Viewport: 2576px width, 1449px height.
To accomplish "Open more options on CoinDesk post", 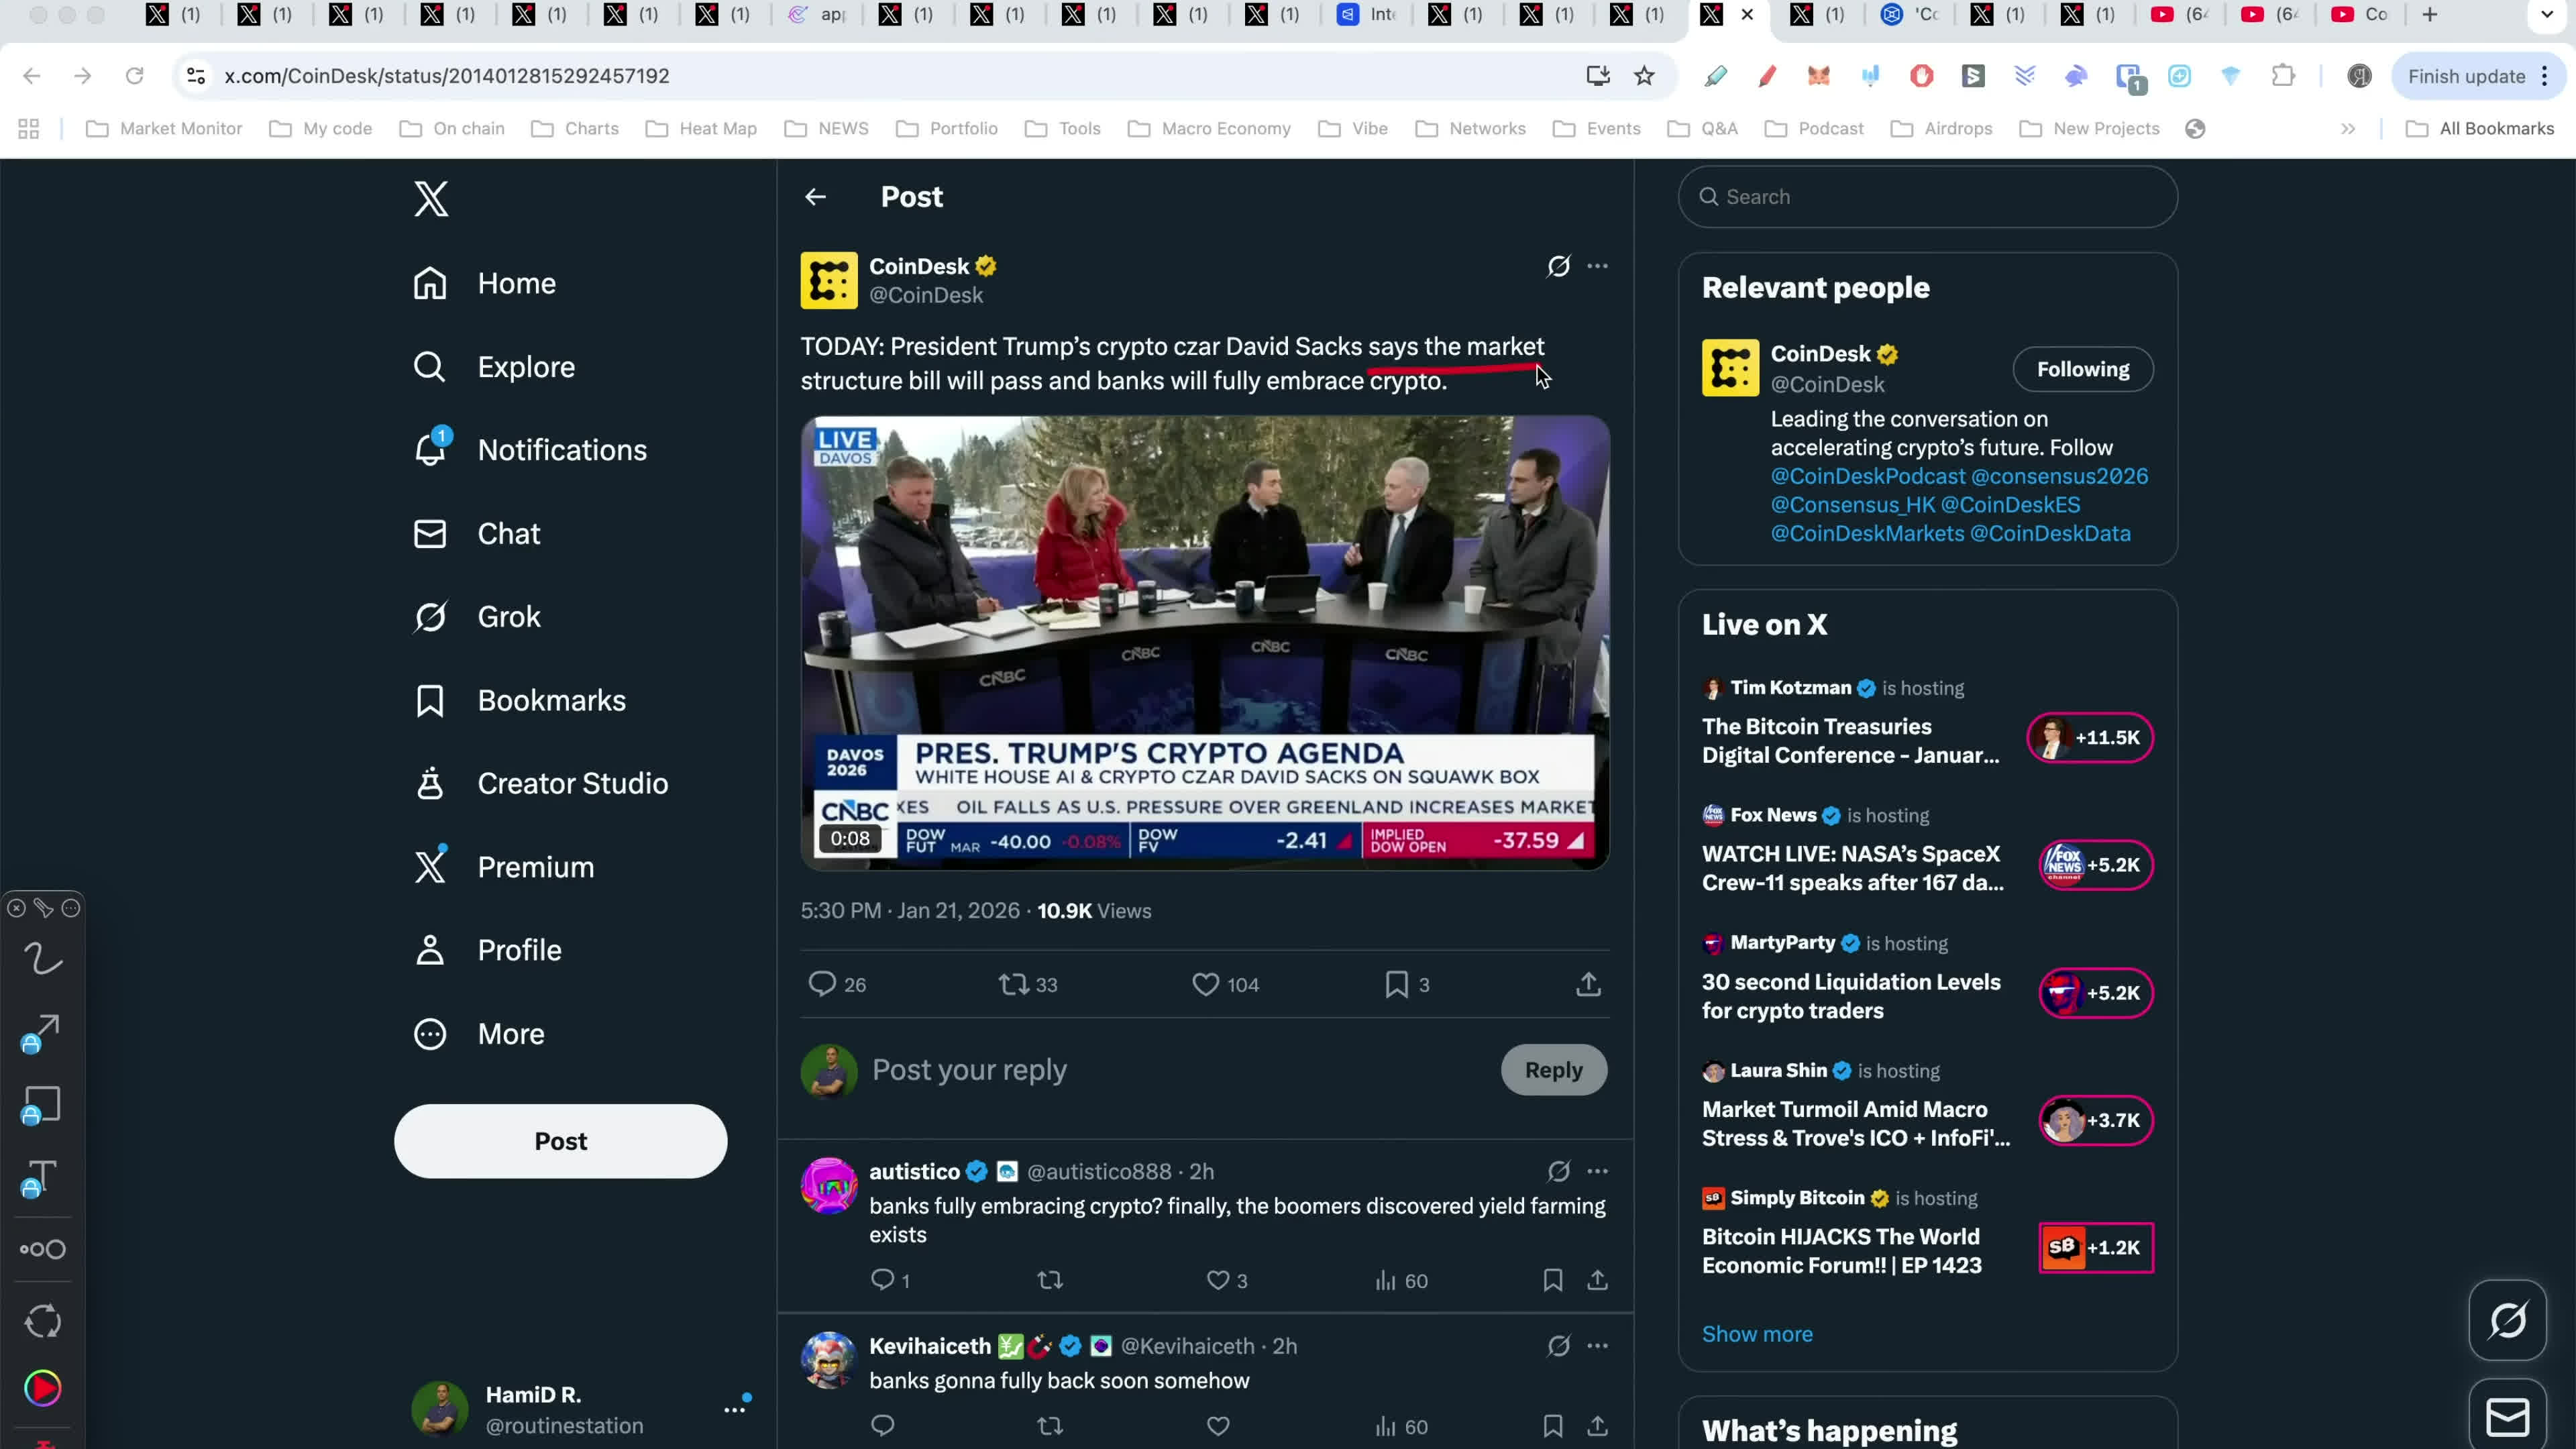I will coord(1597,266).
